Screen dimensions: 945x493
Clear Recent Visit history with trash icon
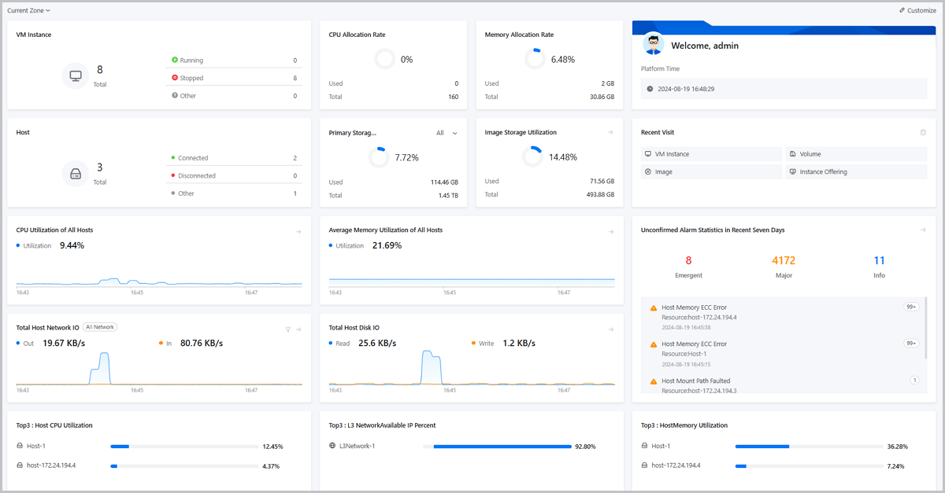point(922,132)
